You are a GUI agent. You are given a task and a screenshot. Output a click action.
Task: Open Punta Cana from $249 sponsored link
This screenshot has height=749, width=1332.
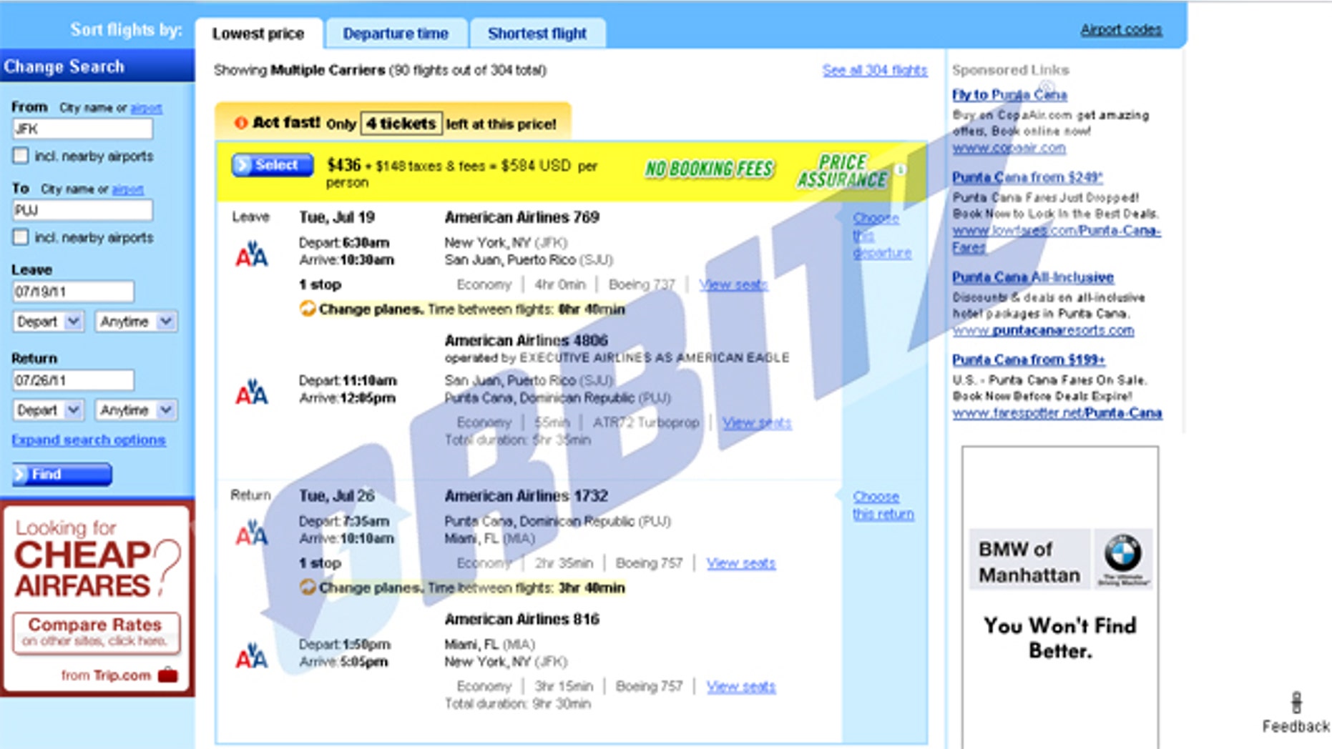point(1027,177)
